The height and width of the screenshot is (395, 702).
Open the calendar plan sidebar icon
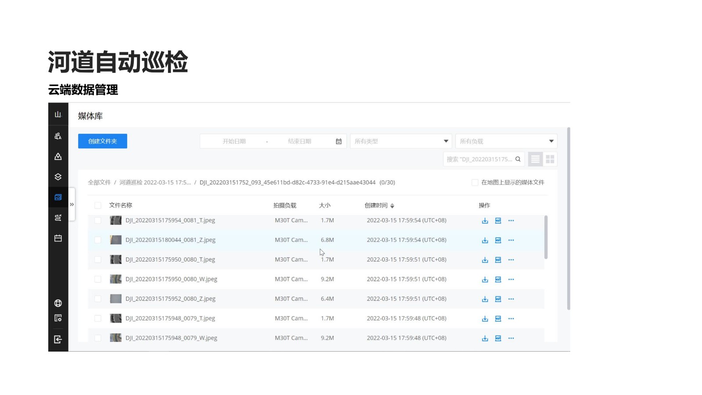[x=58, y=238]
